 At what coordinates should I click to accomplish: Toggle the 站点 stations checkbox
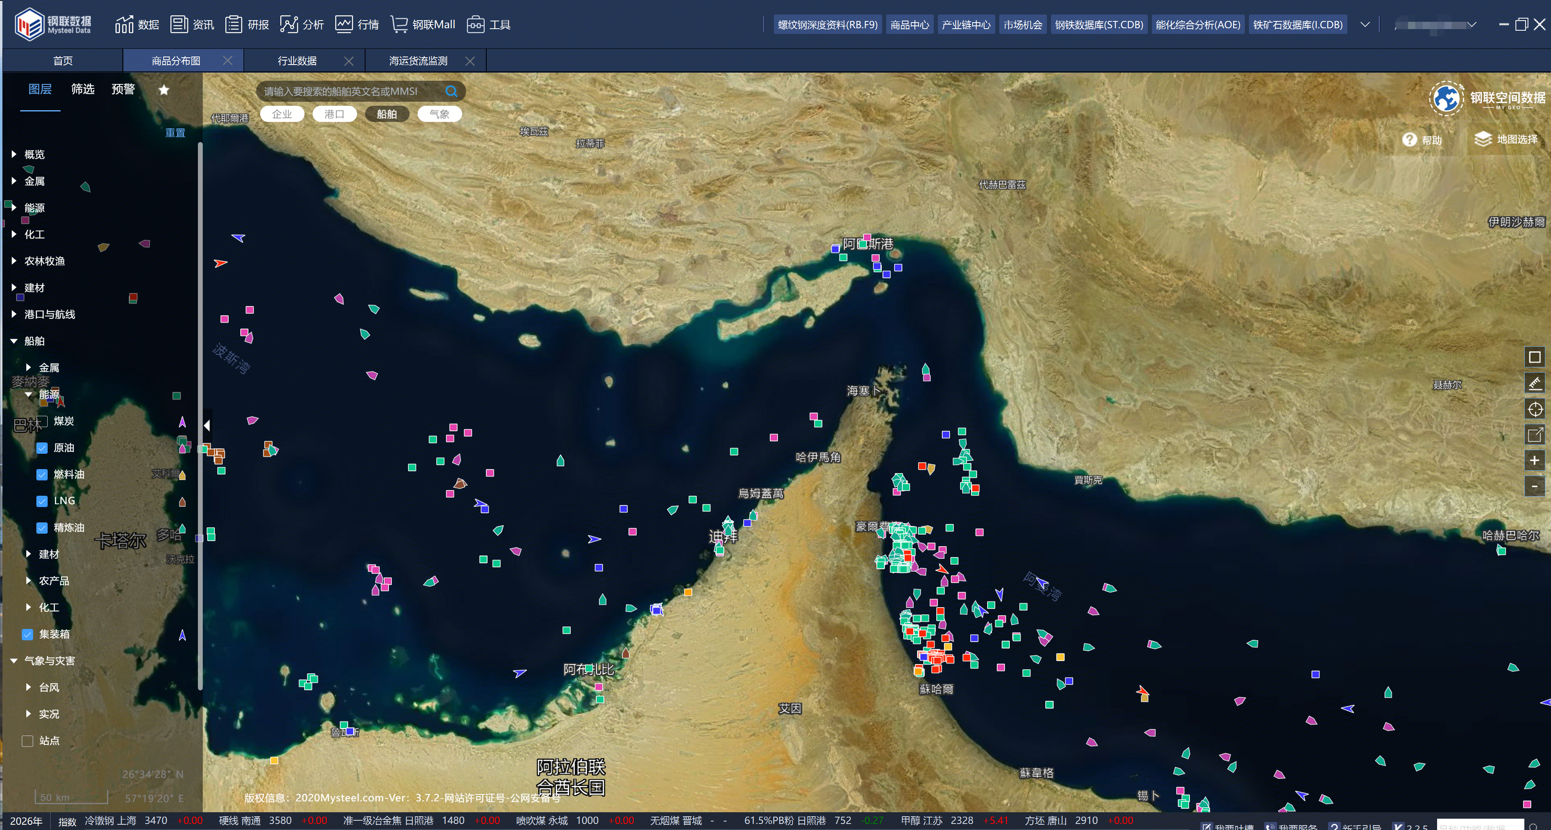click(x=28, y=740)
